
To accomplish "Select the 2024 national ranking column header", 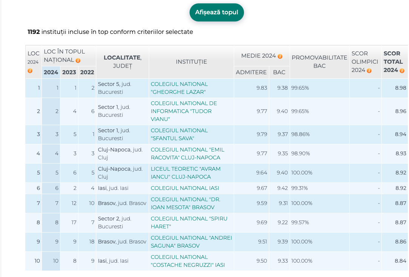I will click(51, 72).
